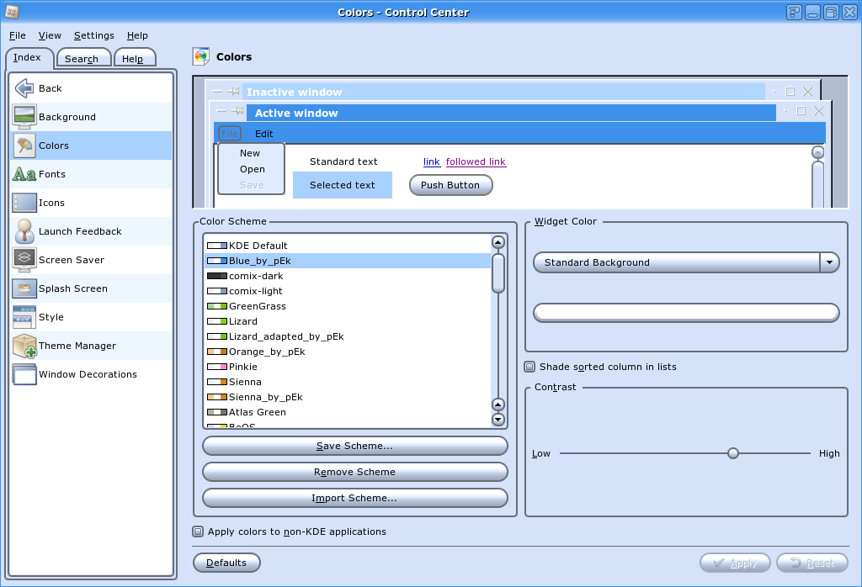The height and width of the screenshot is (587, 862).
Task: Click the Contrast slider handle
Action: pos(733,453)
